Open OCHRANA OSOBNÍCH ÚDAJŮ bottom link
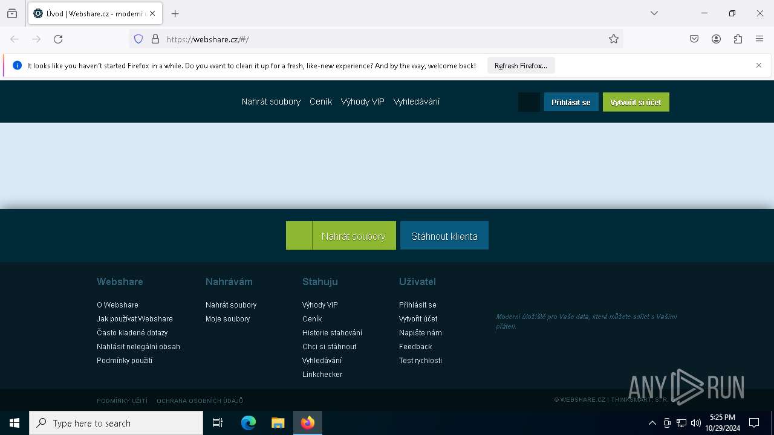 coord(200,401)
